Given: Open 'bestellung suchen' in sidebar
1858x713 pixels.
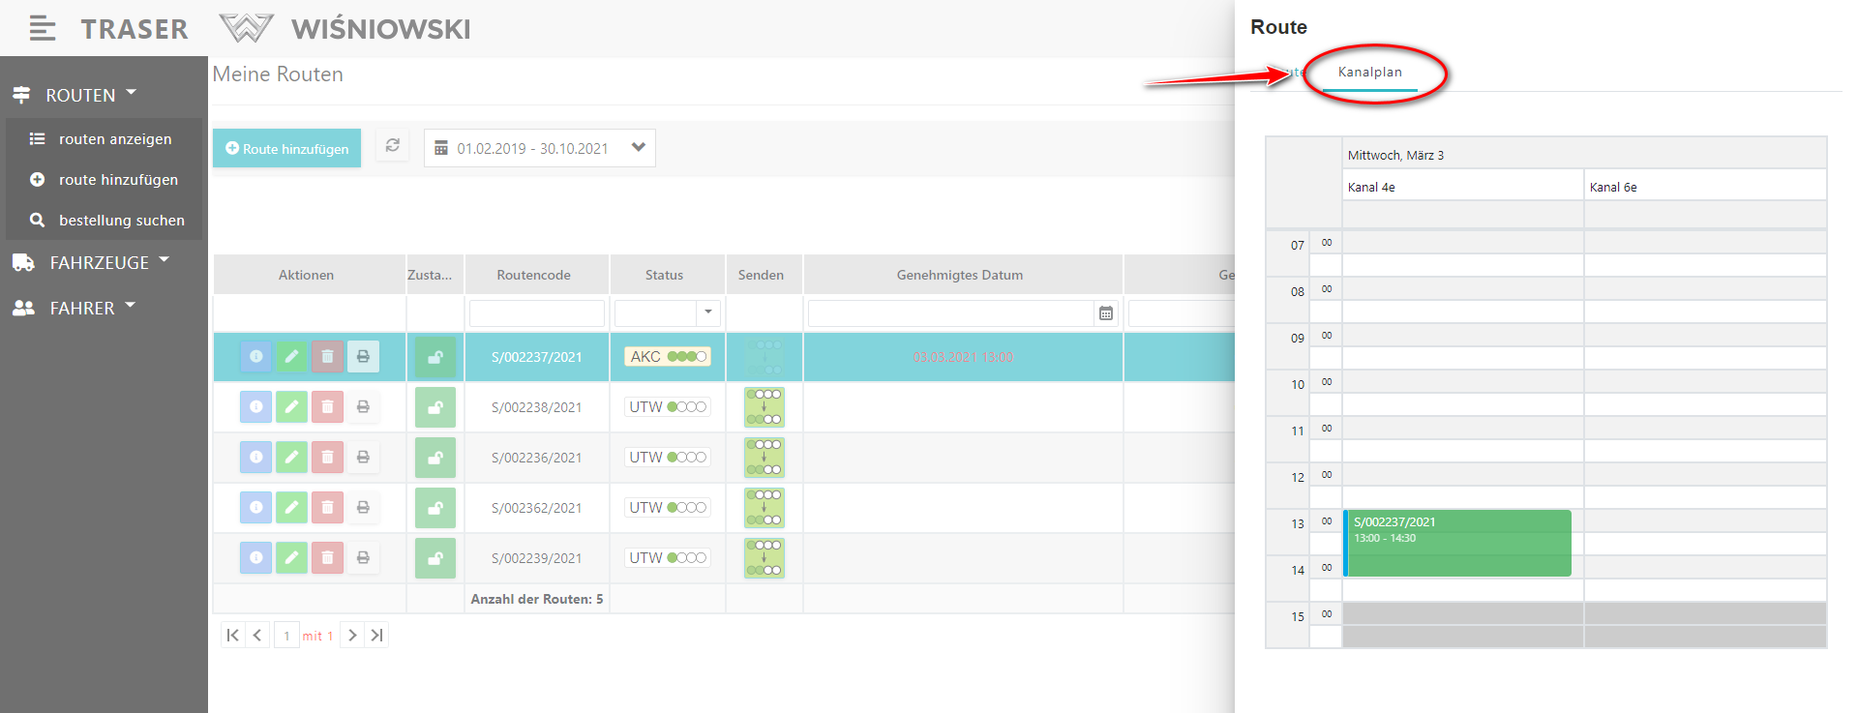Looking at the screenshot, I should (x=121, y=221).
